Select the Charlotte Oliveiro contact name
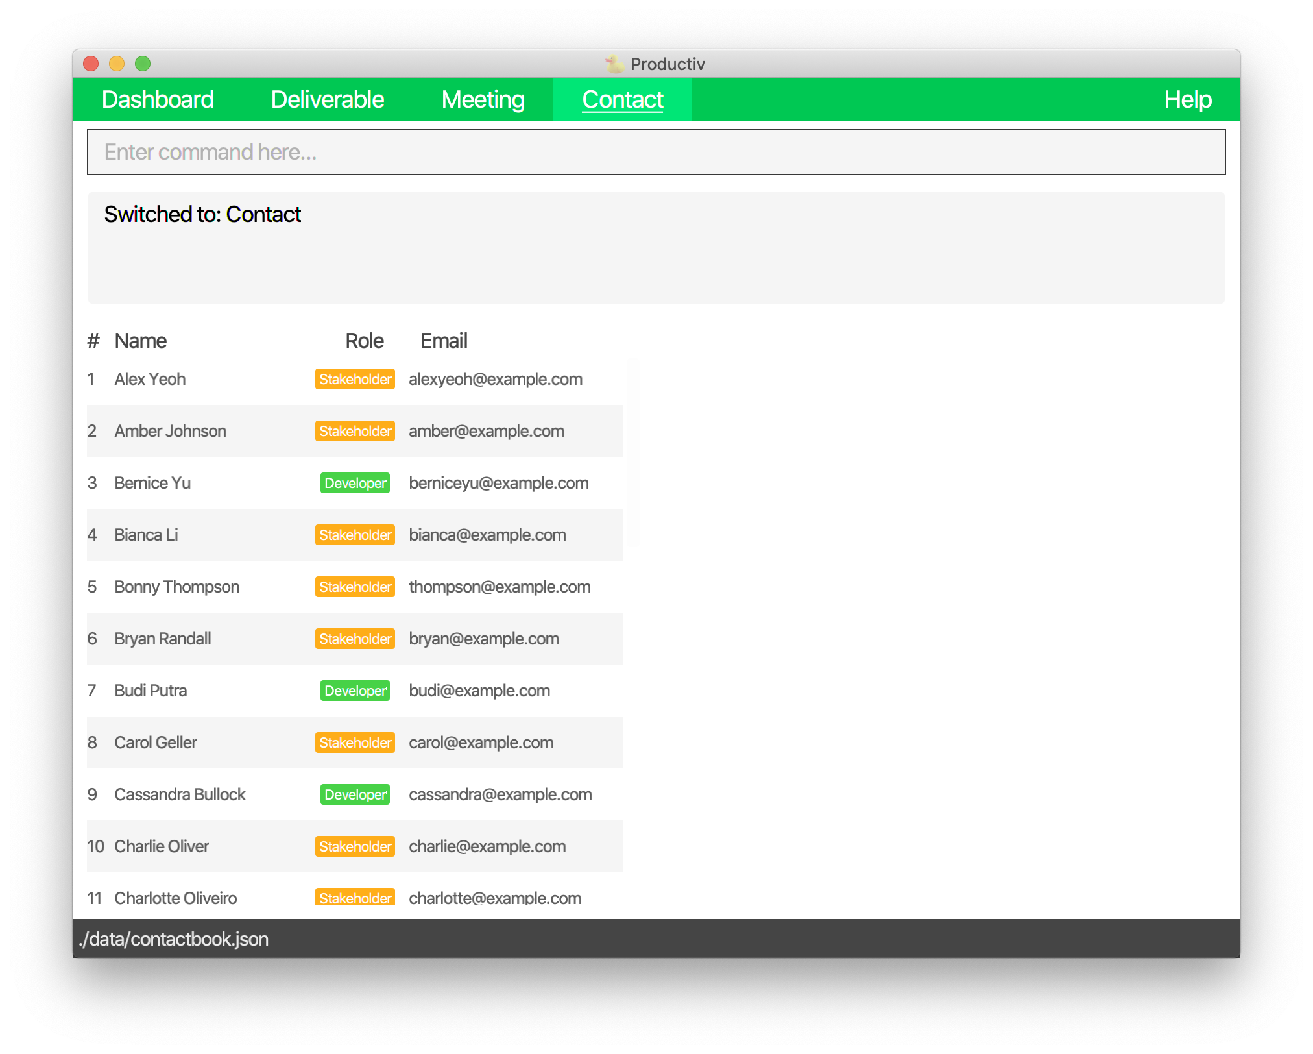 (x=176, y=898)
